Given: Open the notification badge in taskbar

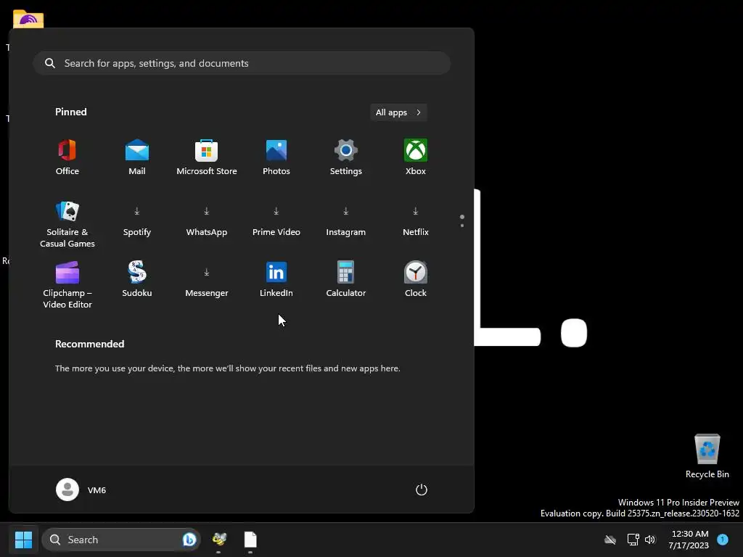Looking at the screenshot, I should coord(723,540).
